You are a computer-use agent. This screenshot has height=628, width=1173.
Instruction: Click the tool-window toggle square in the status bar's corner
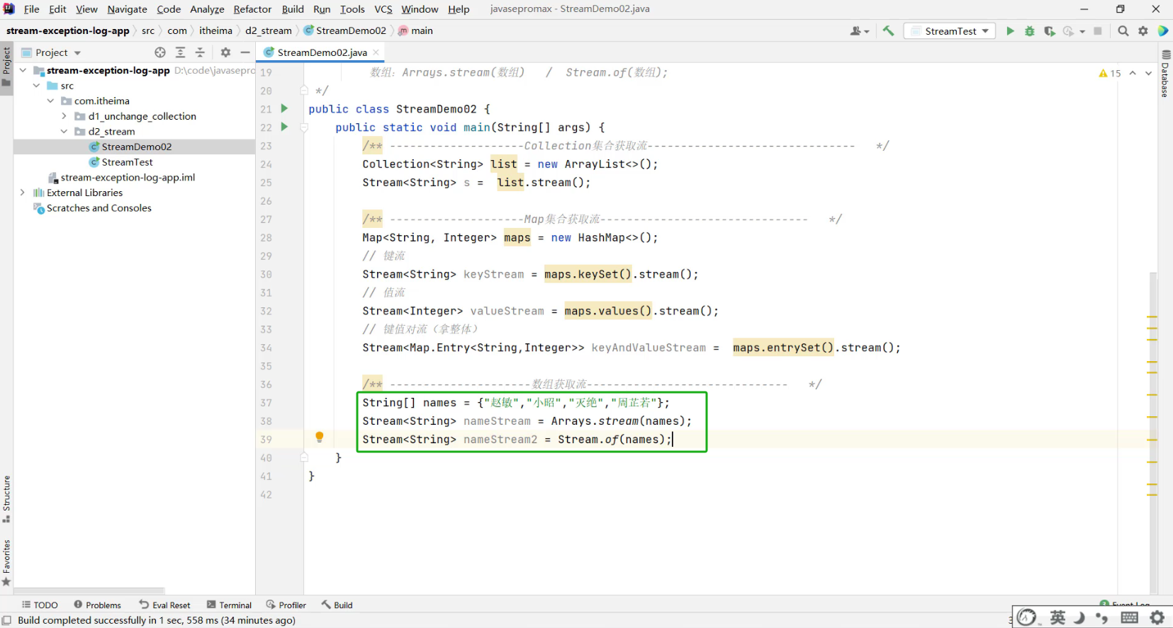[x=6, y=620]
